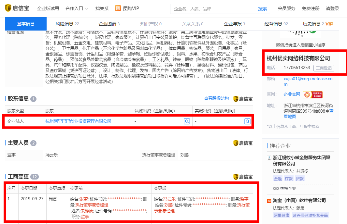Click the 股东信息 count badge
This screenshot has height=224, width=347.
tap(34, 99)
